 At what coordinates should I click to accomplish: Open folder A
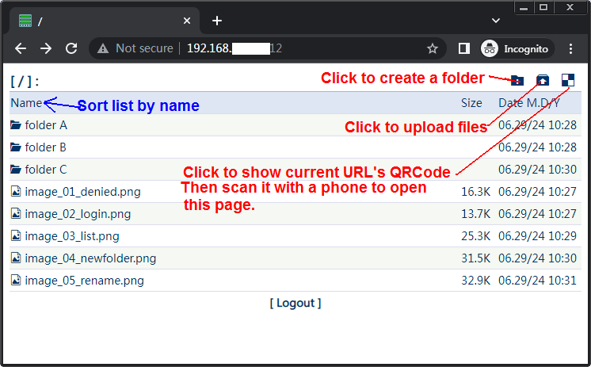(46, 125)
